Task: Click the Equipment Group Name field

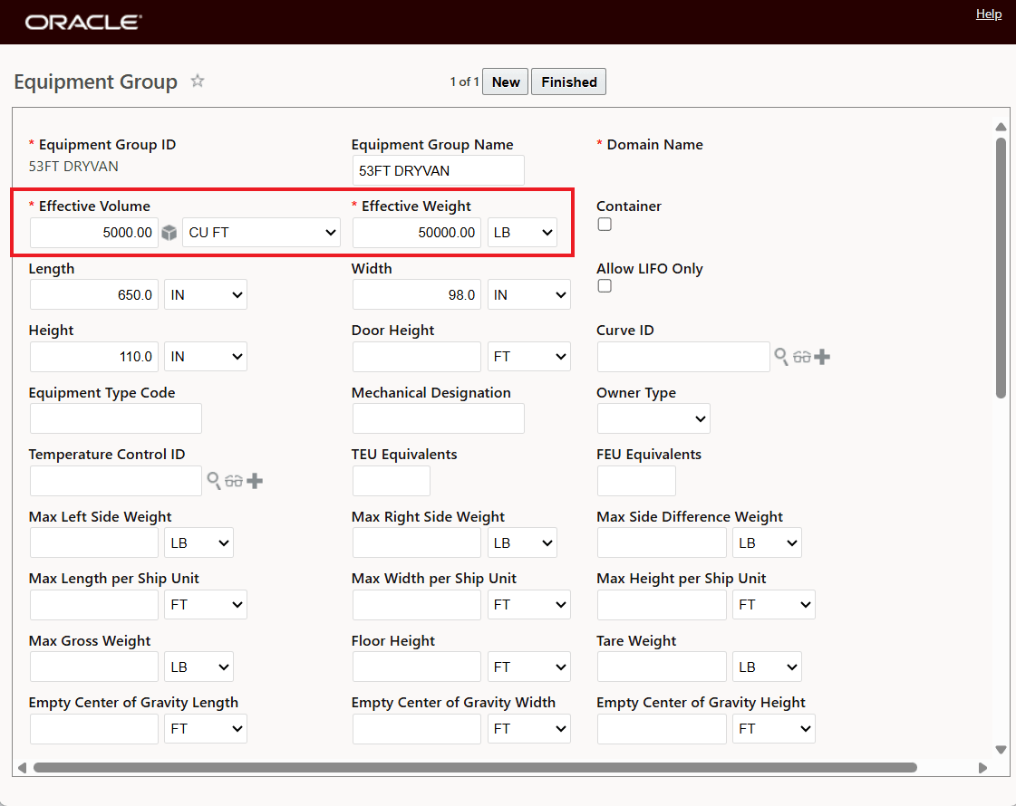Action: (x=439, y=170)
